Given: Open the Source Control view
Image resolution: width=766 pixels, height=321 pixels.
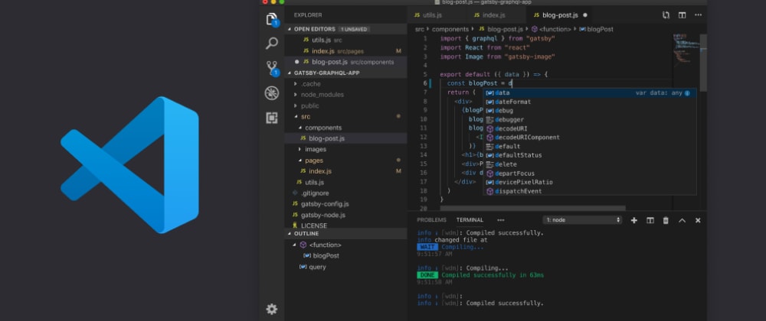Looking at the screenshot, I should [272, 68].
